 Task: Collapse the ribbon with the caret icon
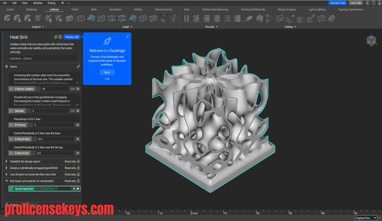coord(69,3)
